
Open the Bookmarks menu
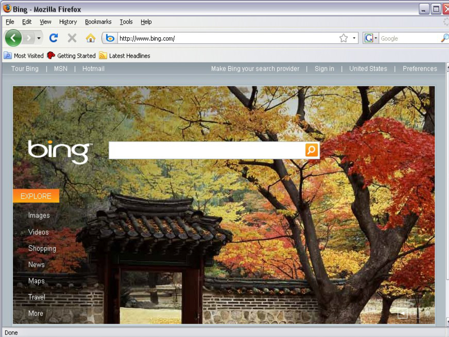(x=98, y=22)
